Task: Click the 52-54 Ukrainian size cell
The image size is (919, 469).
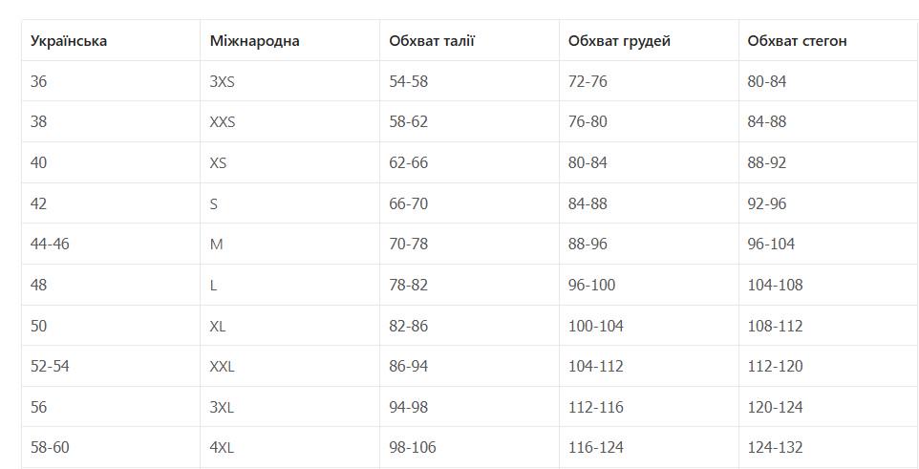Action: tap(50, 366)
